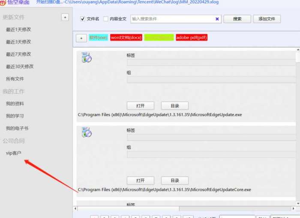Click the plus button beside 更新文件
The height and width of the screenshot is (218, 300).
65,18
